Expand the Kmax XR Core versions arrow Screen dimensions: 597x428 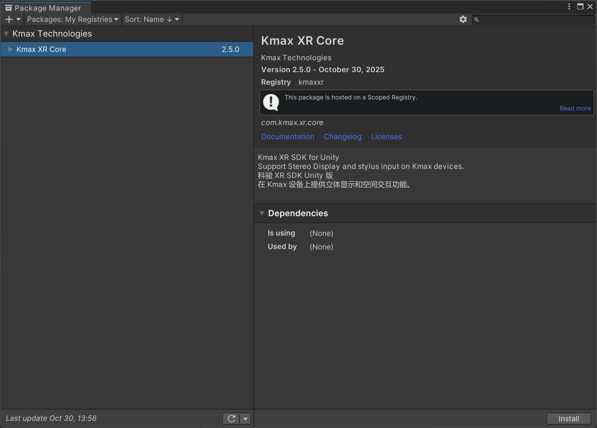[10, 49]
